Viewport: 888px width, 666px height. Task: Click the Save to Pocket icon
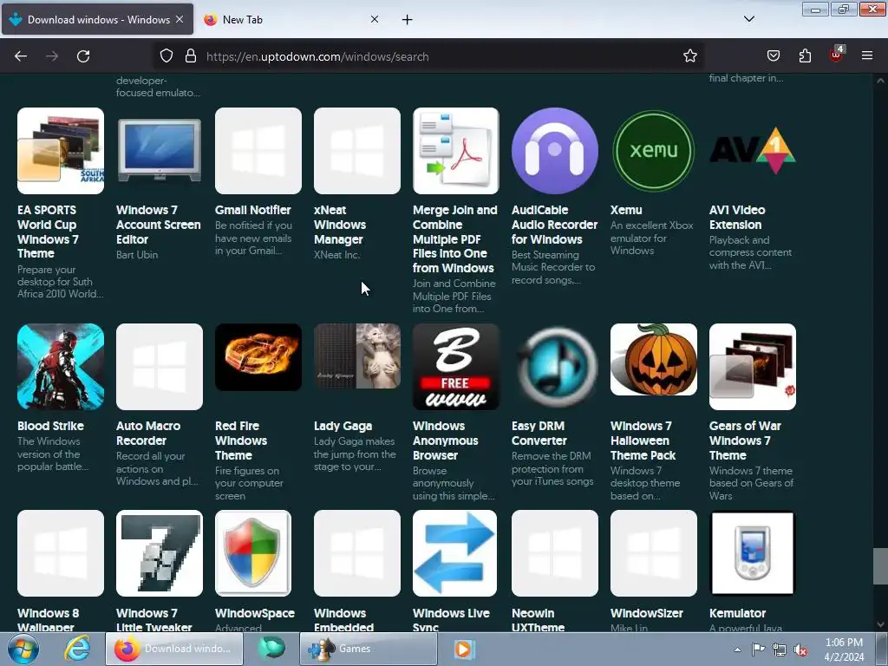pos(773,56)
